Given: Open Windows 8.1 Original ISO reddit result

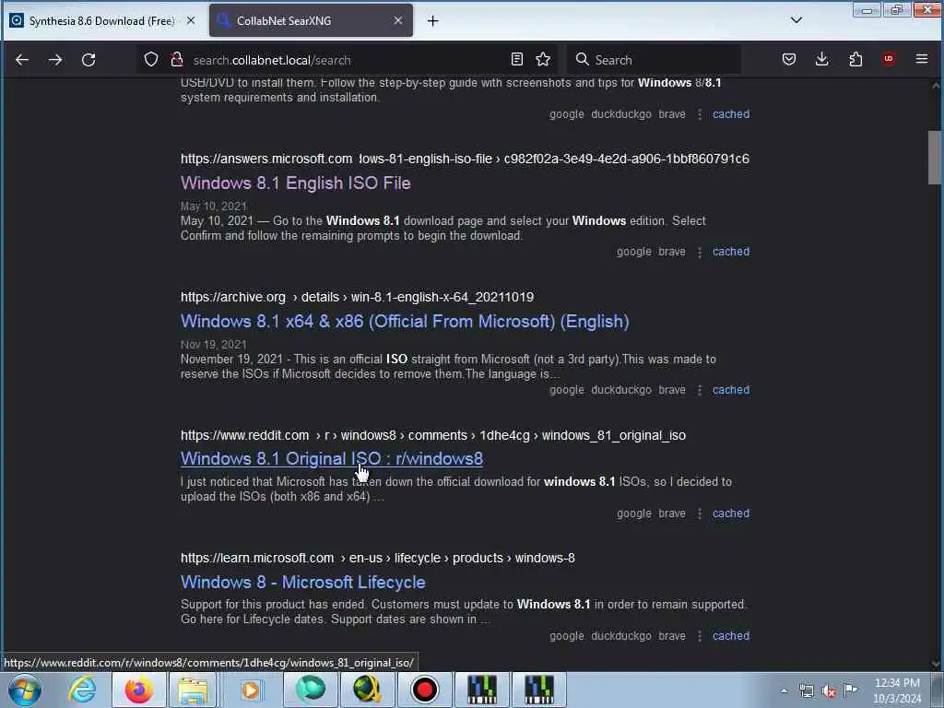Looking at the screenshot, I should (332, 459).
